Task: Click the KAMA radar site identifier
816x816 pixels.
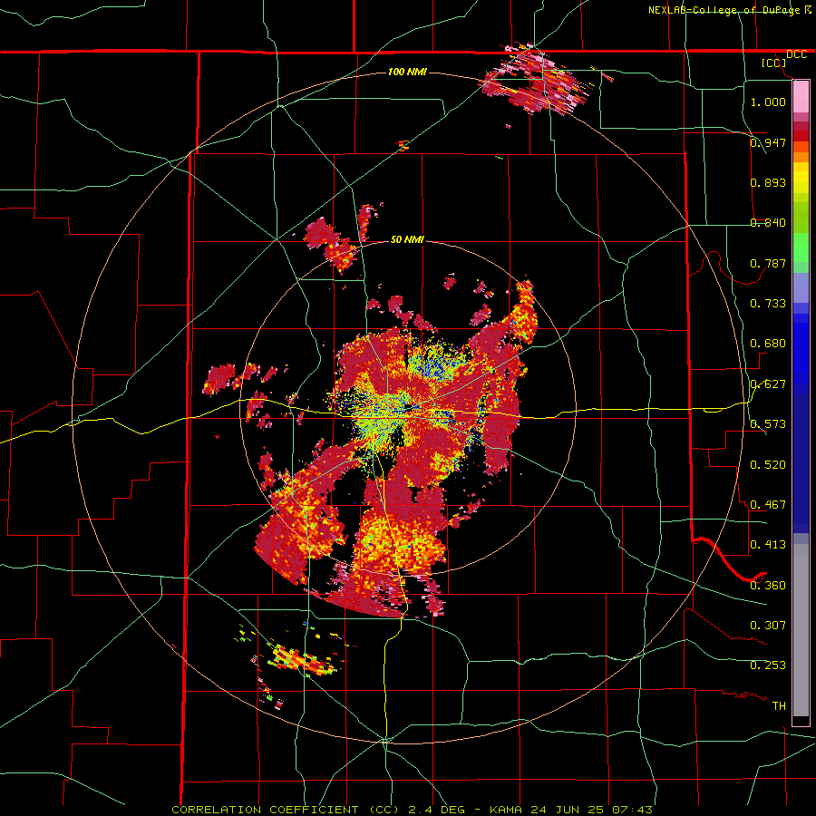Action: (x=507, y=810)
